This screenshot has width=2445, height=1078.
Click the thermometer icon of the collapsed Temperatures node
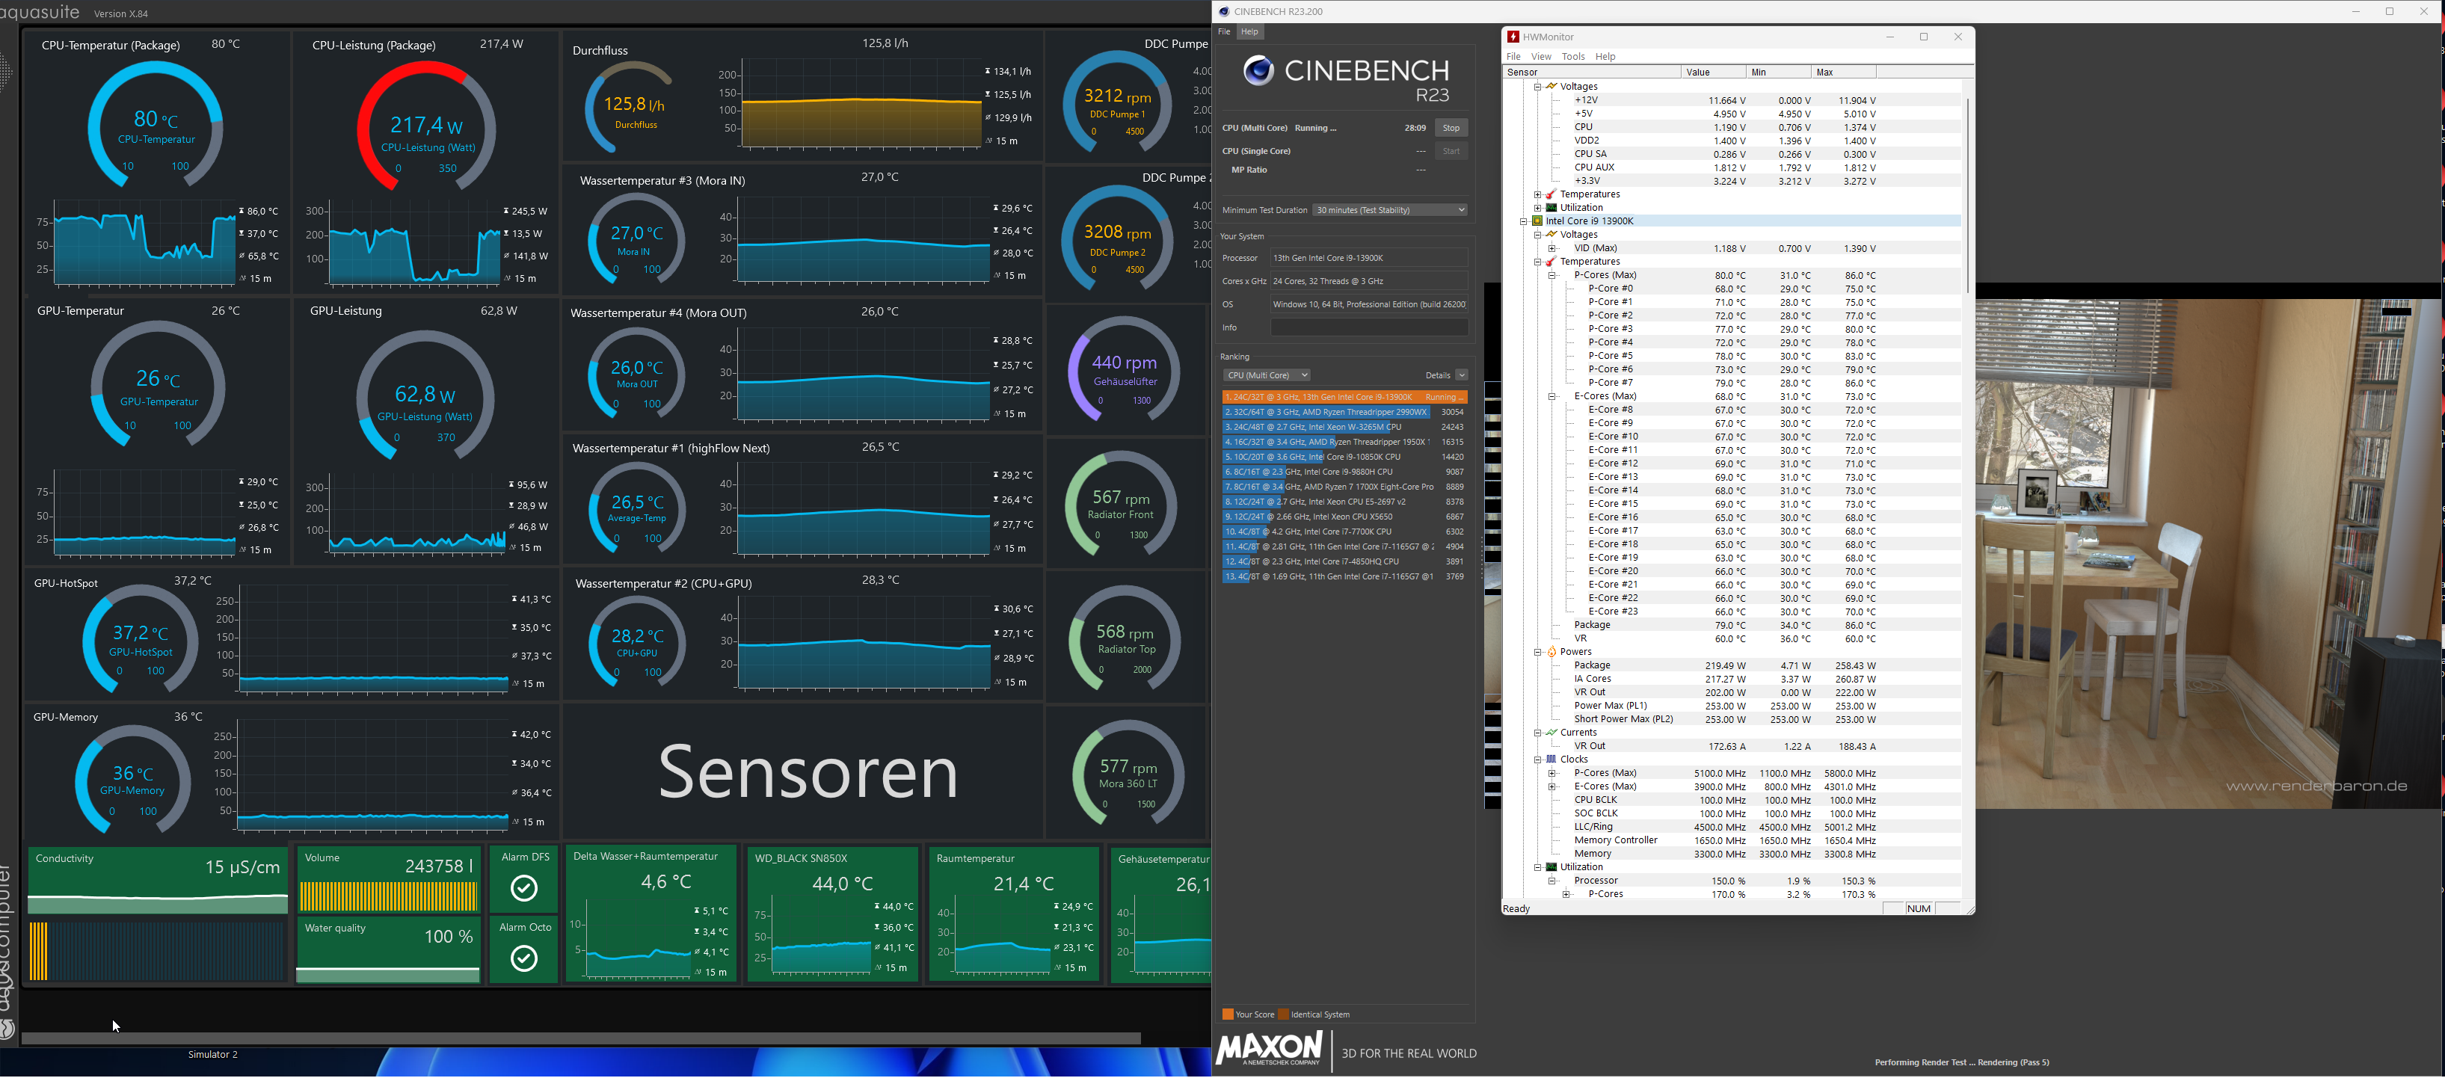[1551, 194]
